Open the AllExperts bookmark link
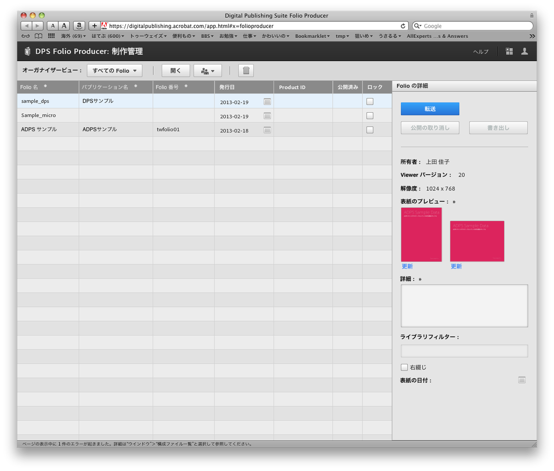Viewport: 554px width, 471px height. [437, 36]
